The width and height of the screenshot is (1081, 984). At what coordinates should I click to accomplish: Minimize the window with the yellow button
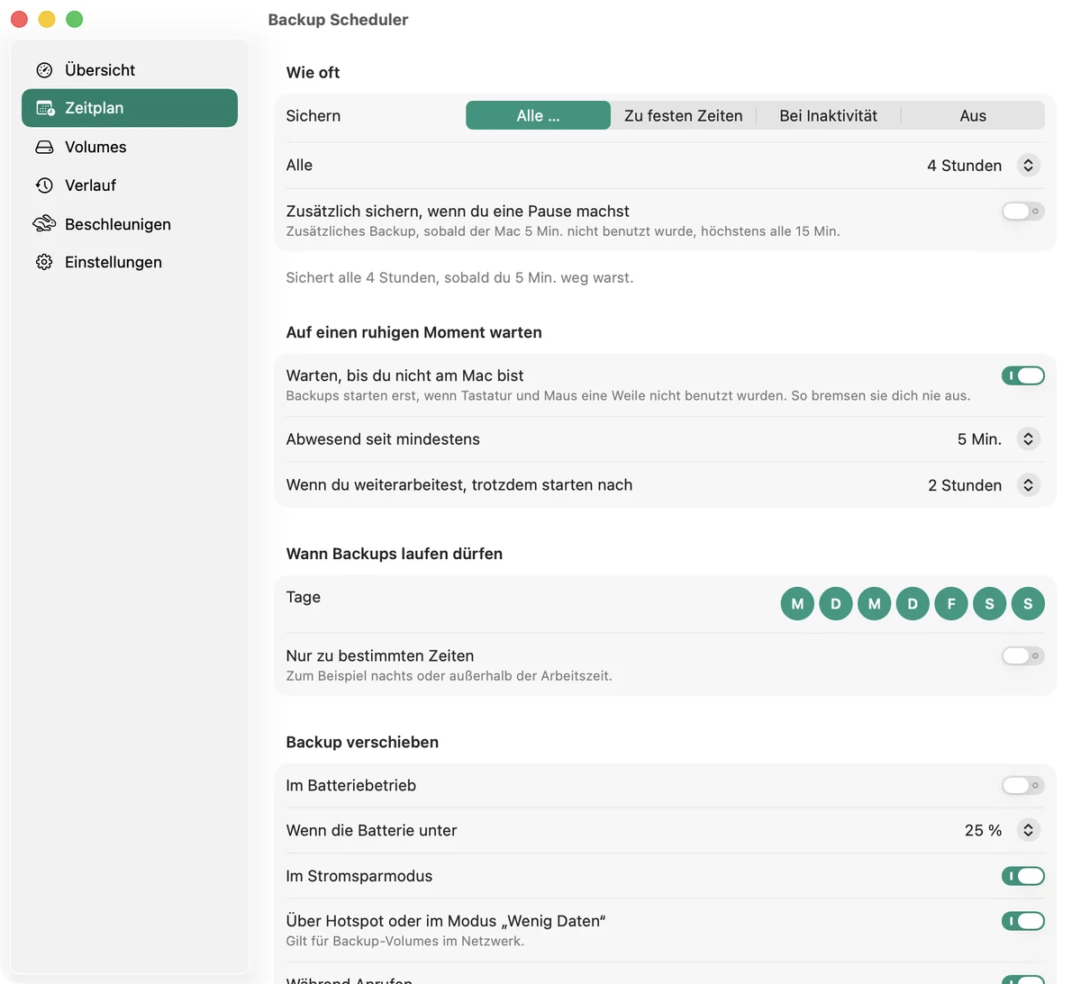[47, 20]
